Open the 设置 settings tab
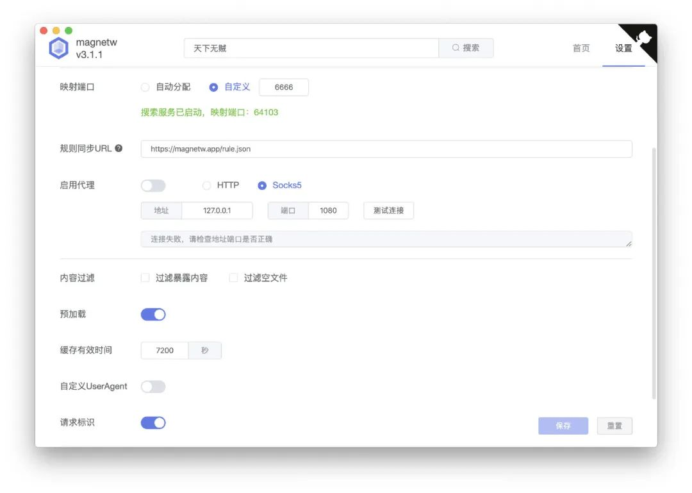Viewport: 692px width, 493px height. (x=623, y=48)
